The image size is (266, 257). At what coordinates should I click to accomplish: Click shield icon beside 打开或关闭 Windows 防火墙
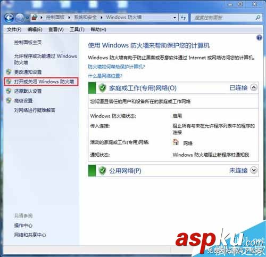pyautogui.click(x=9, y=82)
